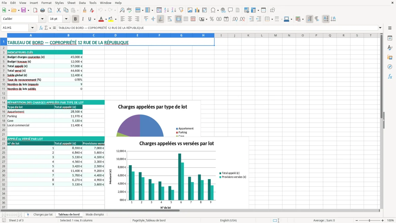Sort ascending
The height and width of the screenshot is (223, 396).
[x=167, y=10]
